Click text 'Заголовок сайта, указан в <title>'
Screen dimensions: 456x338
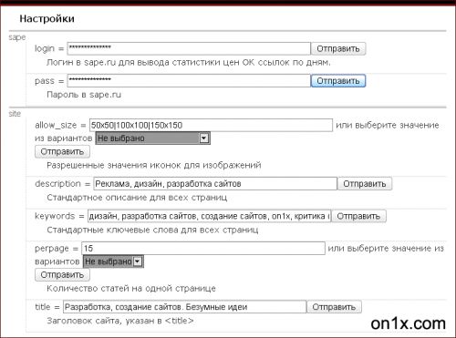pyautogui.click(x=120, y=321)
